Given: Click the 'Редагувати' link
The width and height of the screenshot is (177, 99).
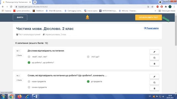Looking at the screenshot, I should click(151, 28).
